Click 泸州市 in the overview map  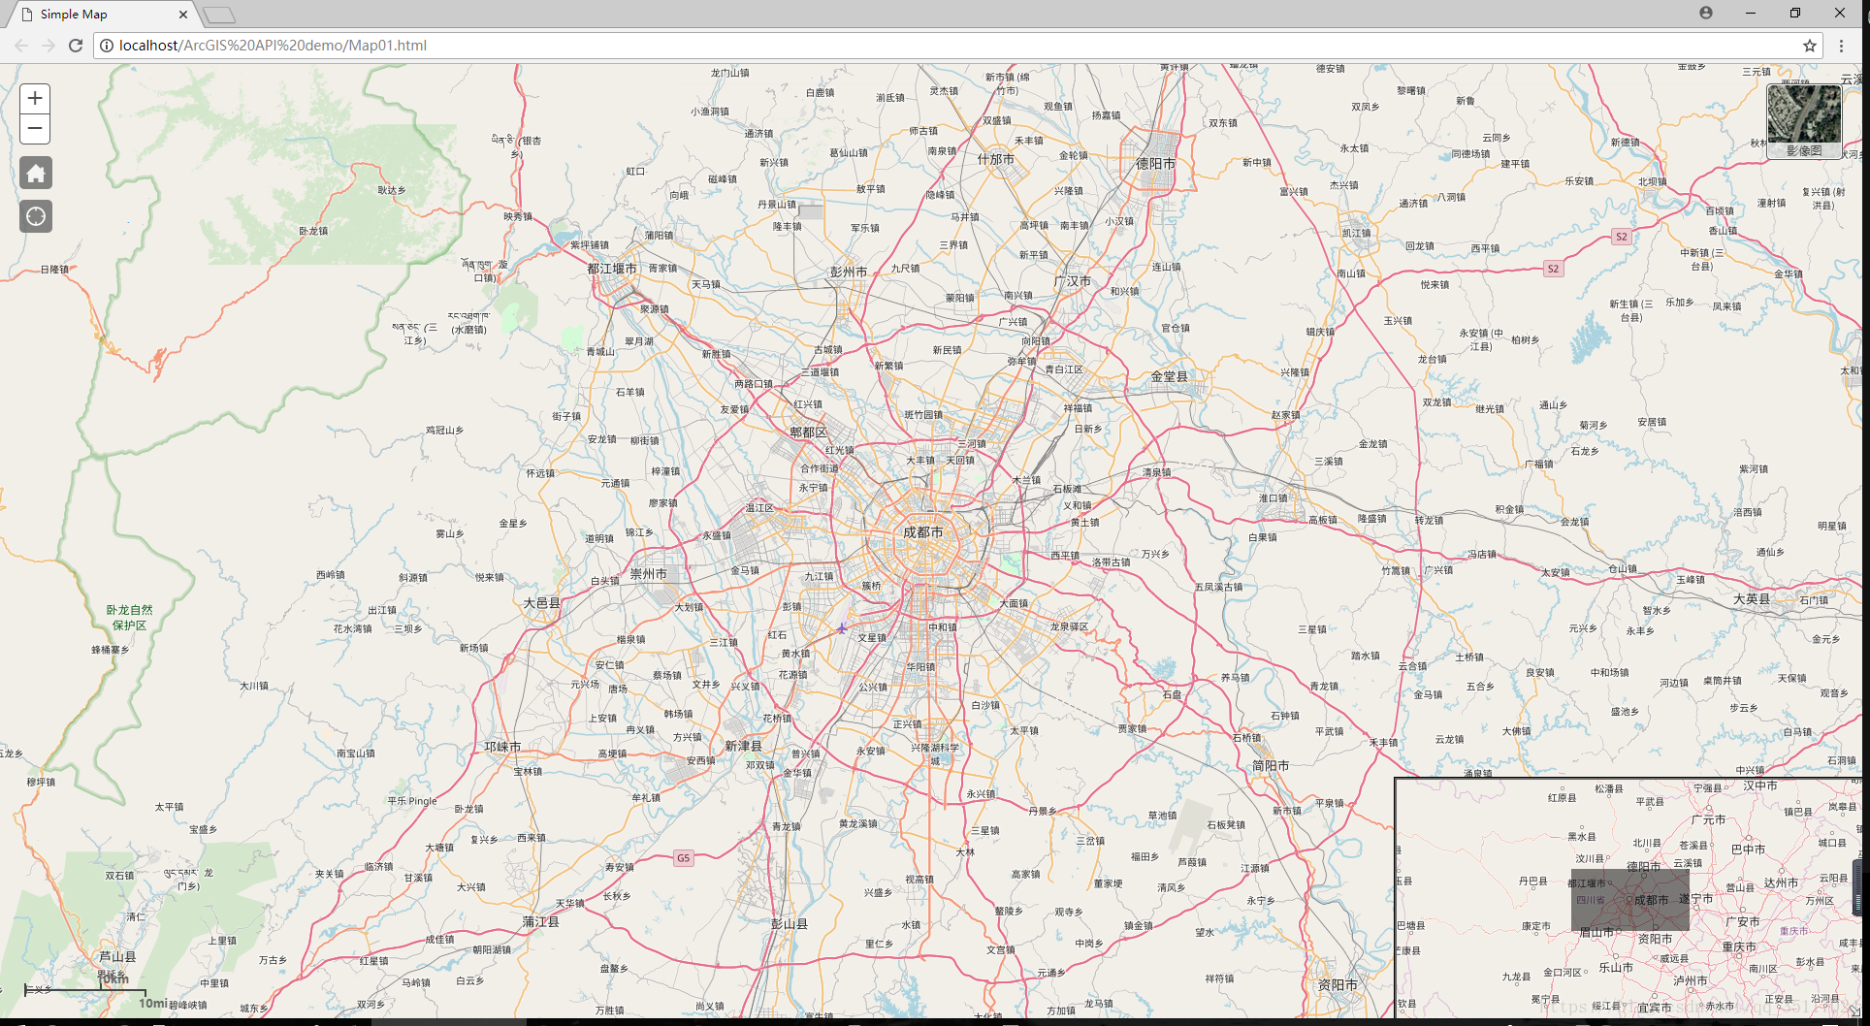click(1691, 980)
